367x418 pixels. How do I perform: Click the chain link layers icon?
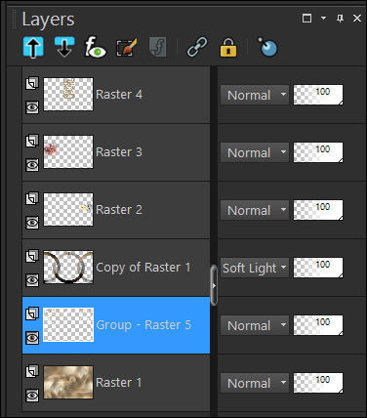click(197, 48)
